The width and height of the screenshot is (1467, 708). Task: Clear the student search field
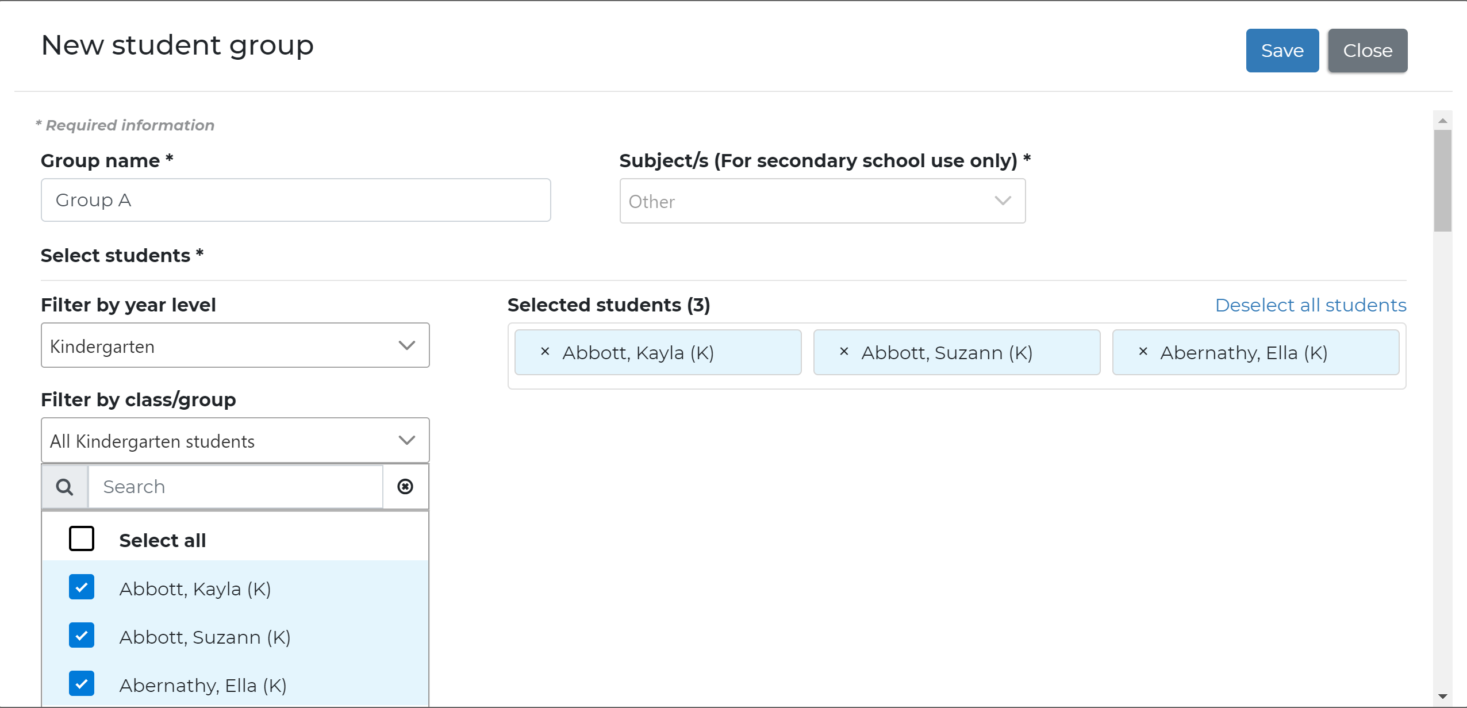(x=405, y=487)
